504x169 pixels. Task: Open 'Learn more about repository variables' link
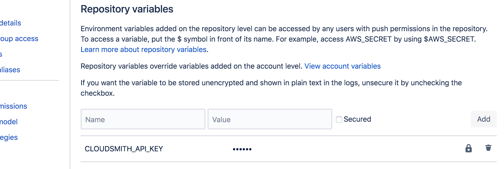tap(144, 49)
